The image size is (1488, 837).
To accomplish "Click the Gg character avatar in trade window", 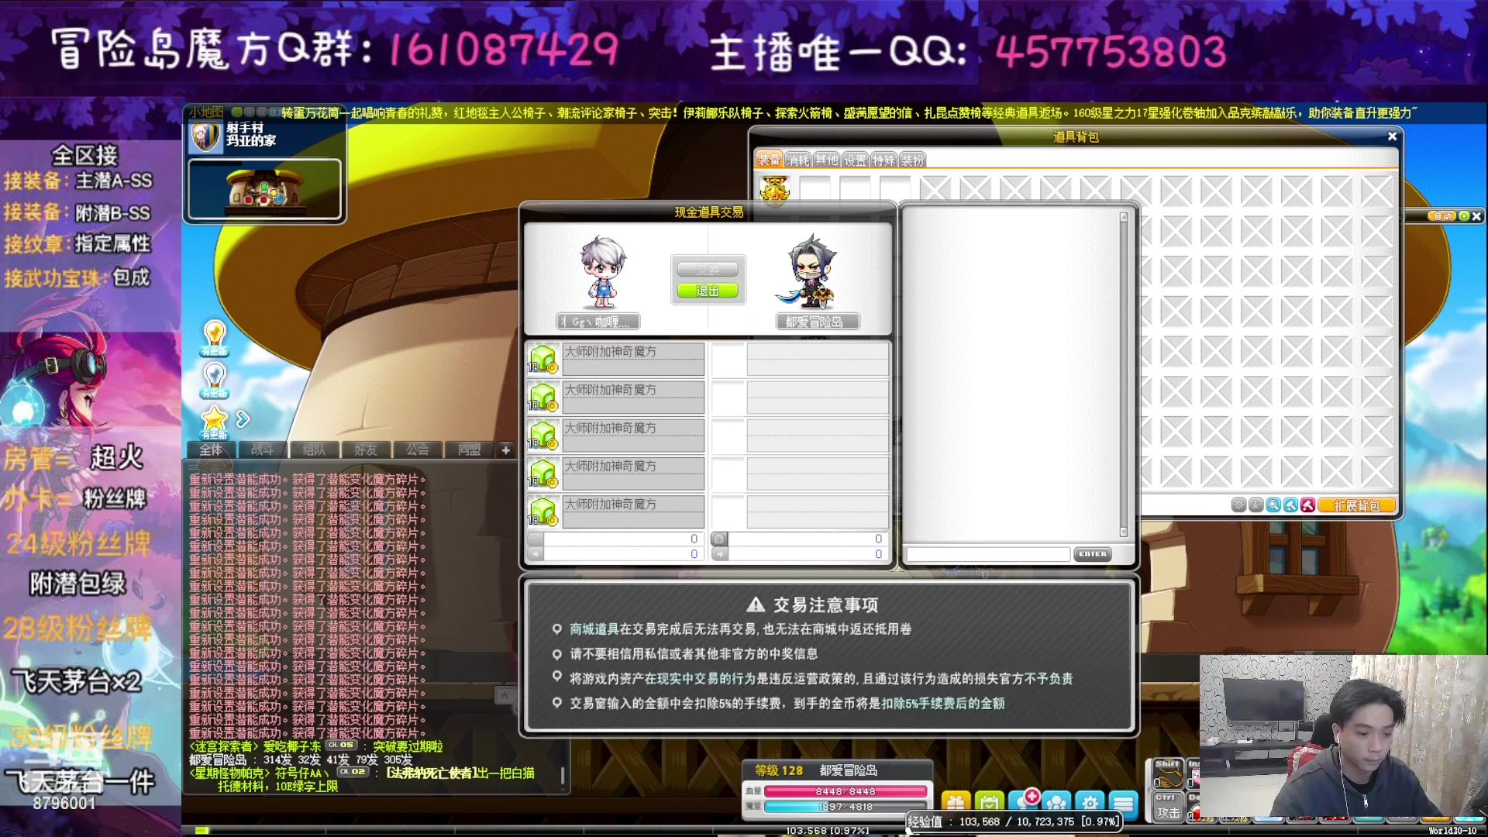I will (601, 273).
